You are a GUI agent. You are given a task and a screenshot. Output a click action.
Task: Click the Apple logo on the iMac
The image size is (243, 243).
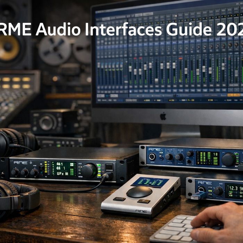163,116
